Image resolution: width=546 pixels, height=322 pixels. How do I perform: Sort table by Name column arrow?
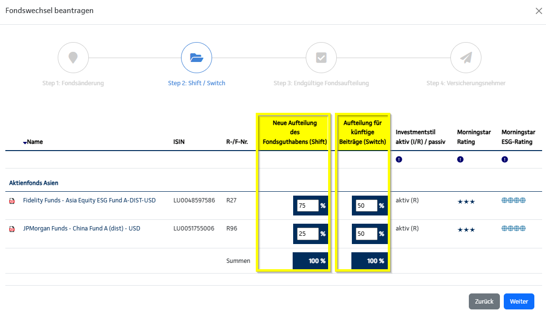click(25, 142)
